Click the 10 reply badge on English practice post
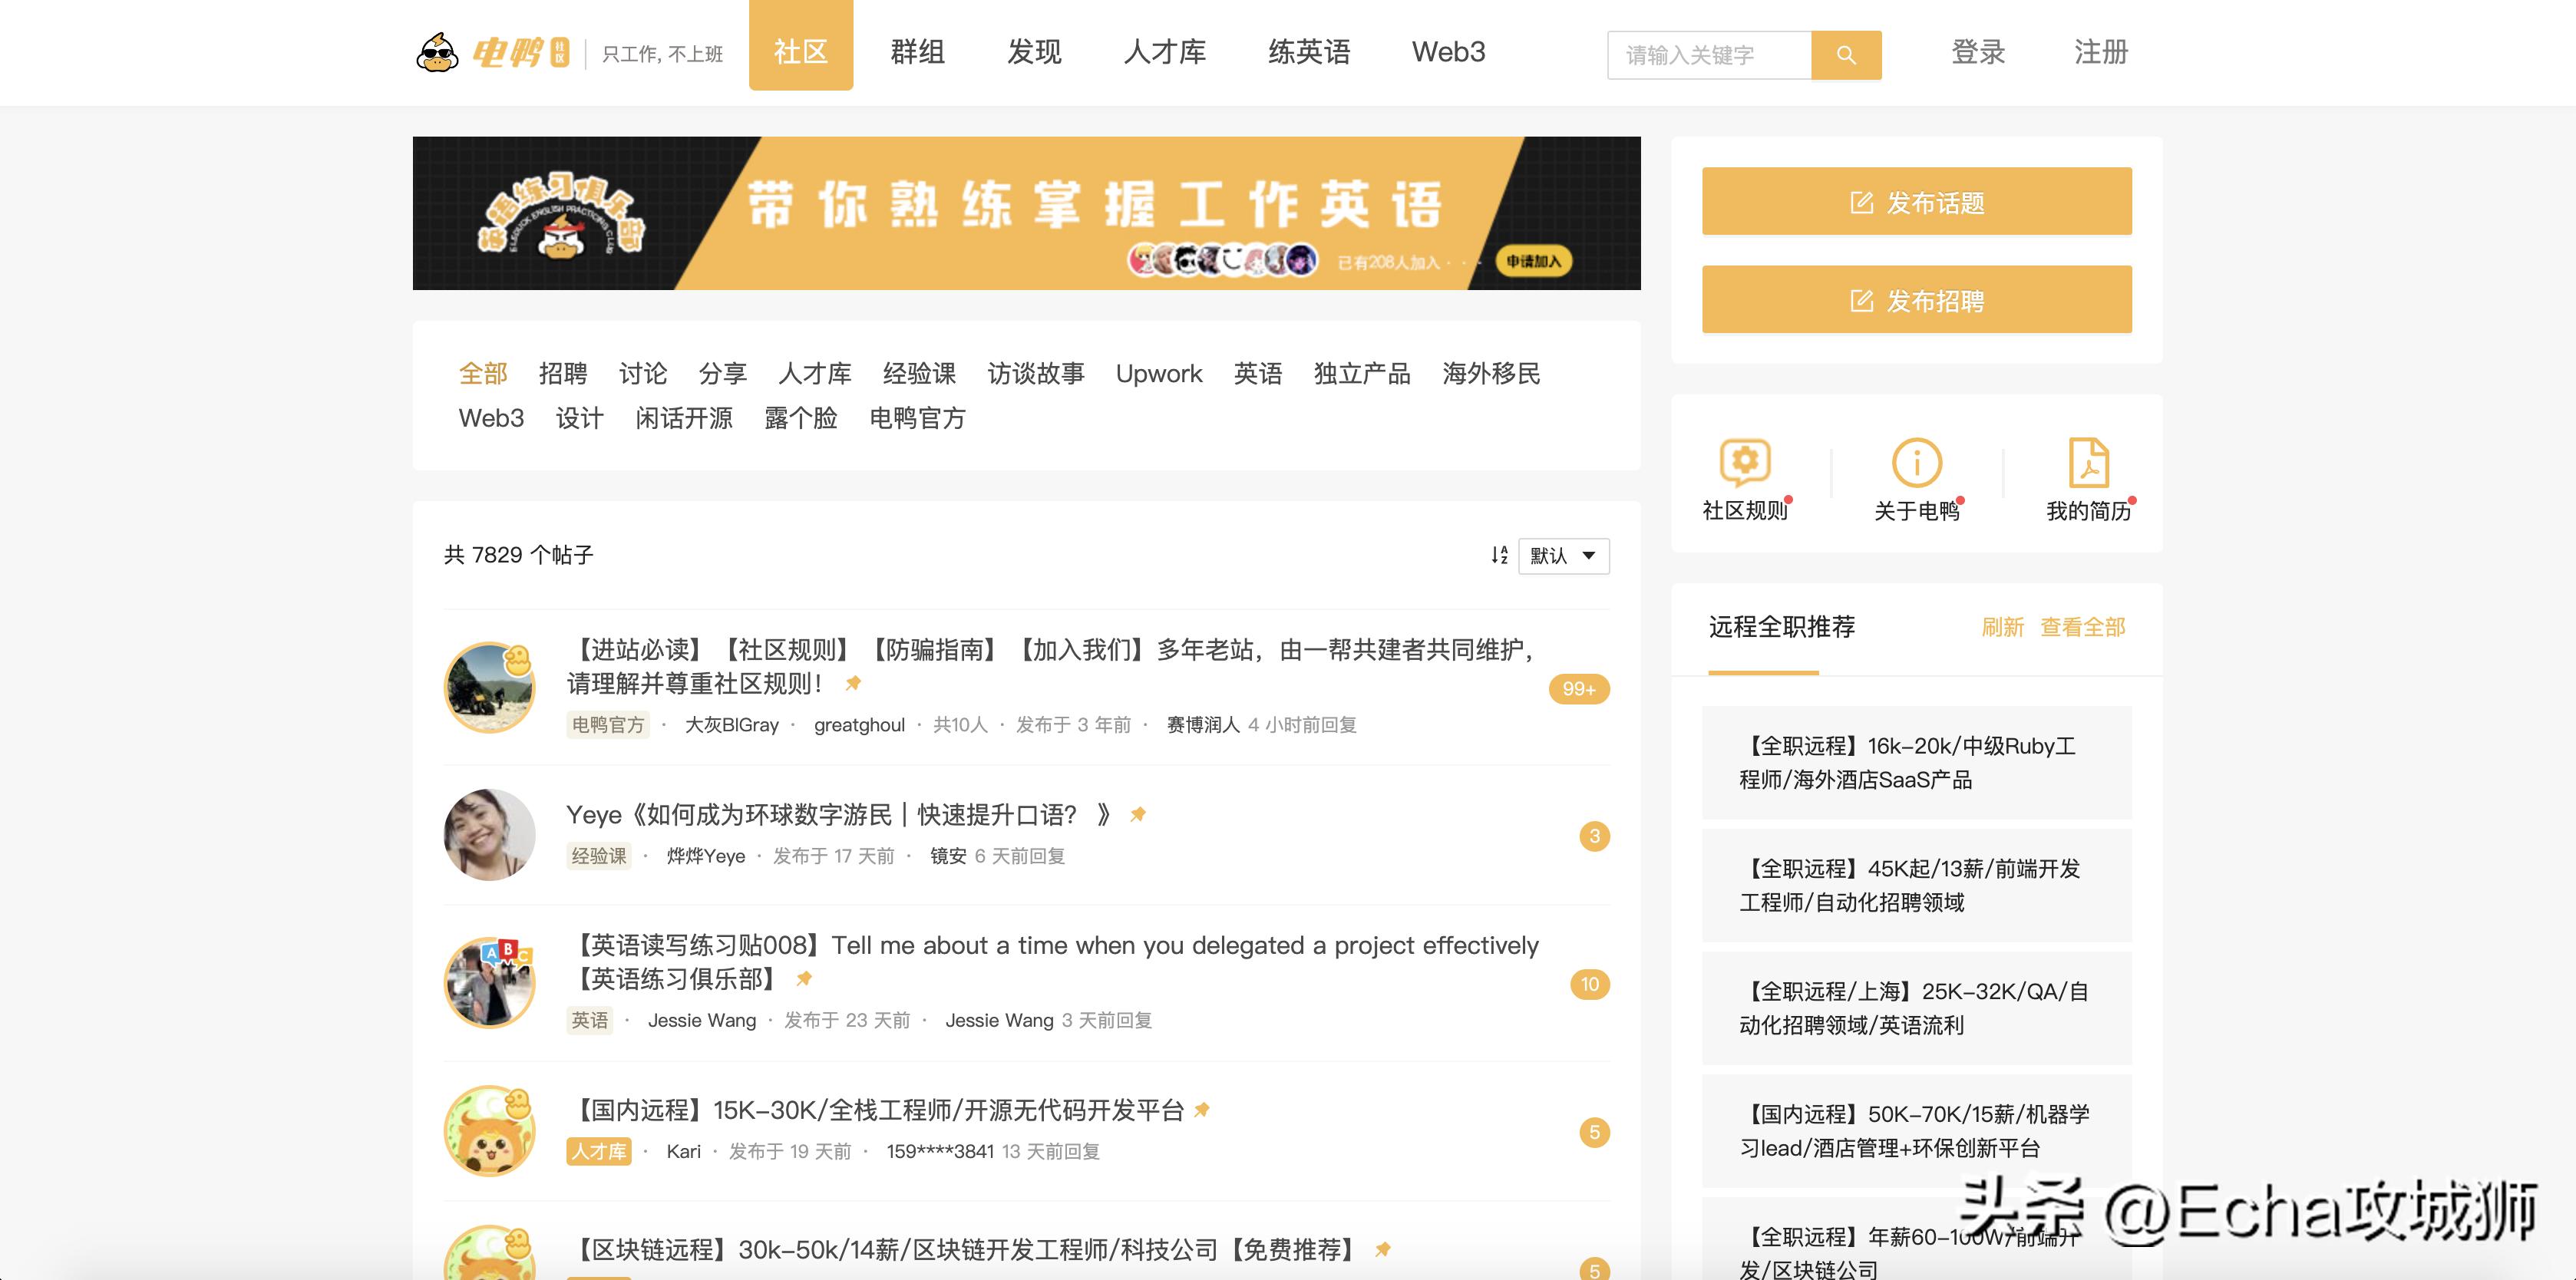This screenshot has height=1280, width=2576. (x=1590, y=984)
